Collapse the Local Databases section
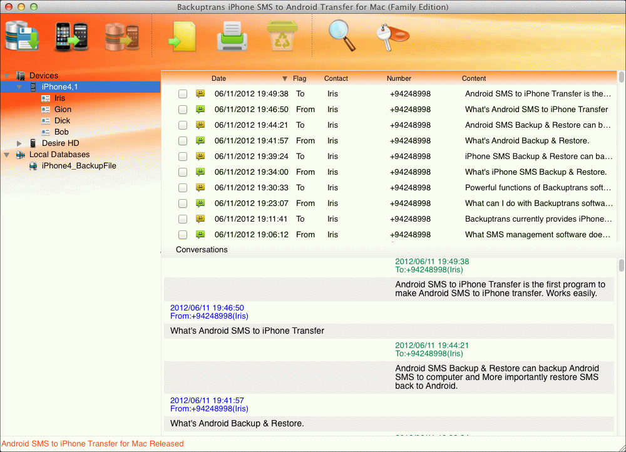 tap(6, 154)
